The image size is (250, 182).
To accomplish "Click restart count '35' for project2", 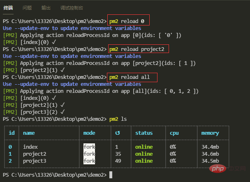I will (x=118, y=154).
